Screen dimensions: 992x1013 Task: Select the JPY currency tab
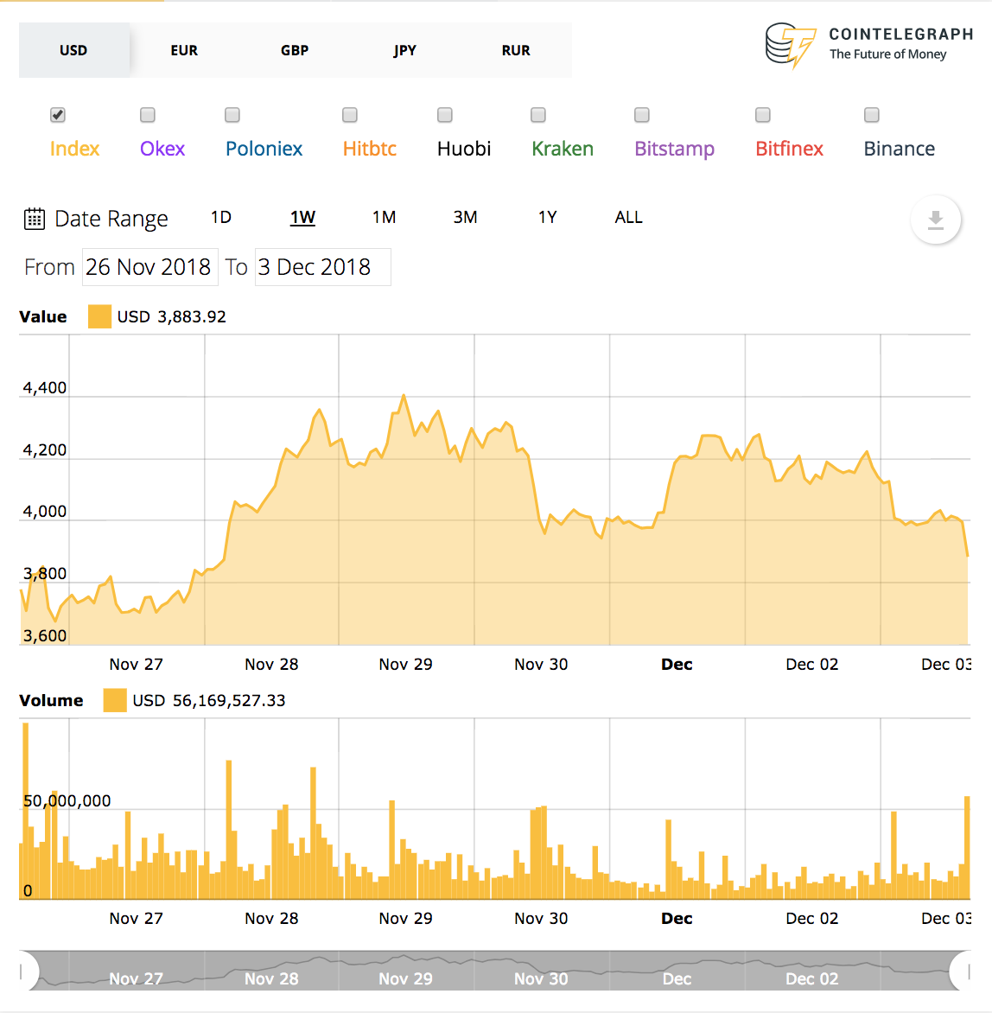(405, 50)
